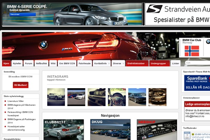Click the Forumaktiviteter panel title
210x140 pixels.
pyautogui.click(x=12, y=139)
